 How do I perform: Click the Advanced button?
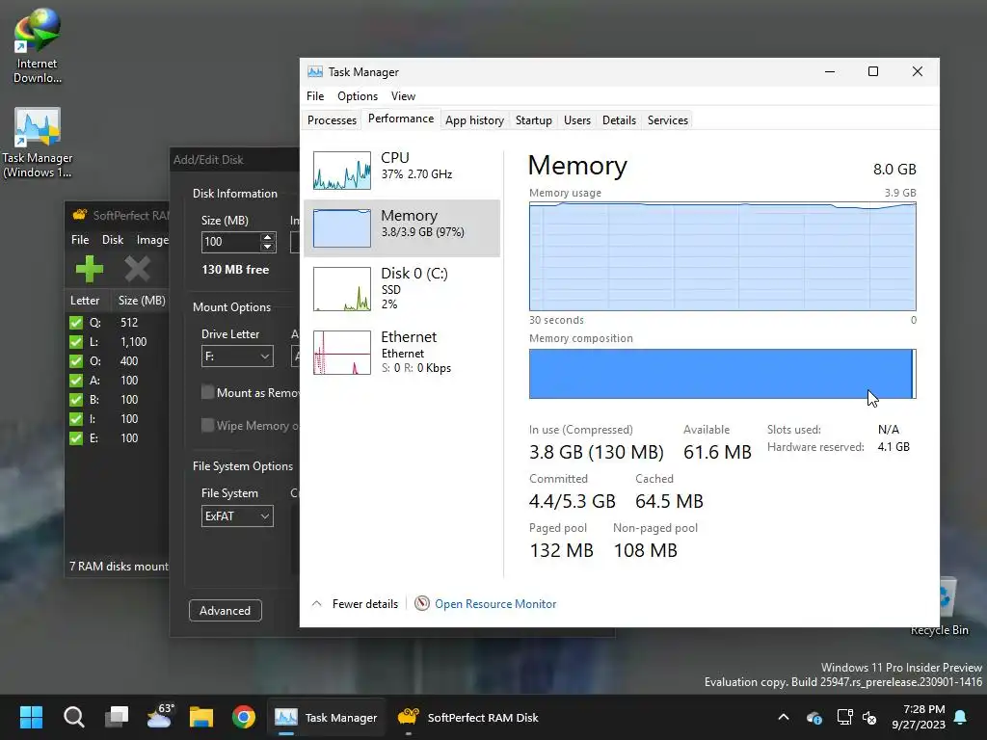click(226, 610)
